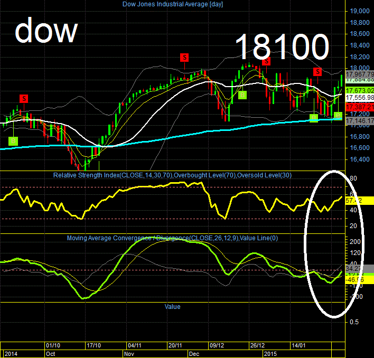
Task: Click the 16,800 price axis label
Action: [359, 137]
